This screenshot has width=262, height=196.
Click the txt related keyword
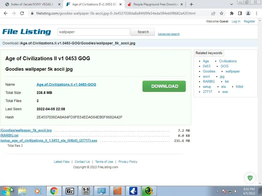pyautogui.click(x=227, y=81)
